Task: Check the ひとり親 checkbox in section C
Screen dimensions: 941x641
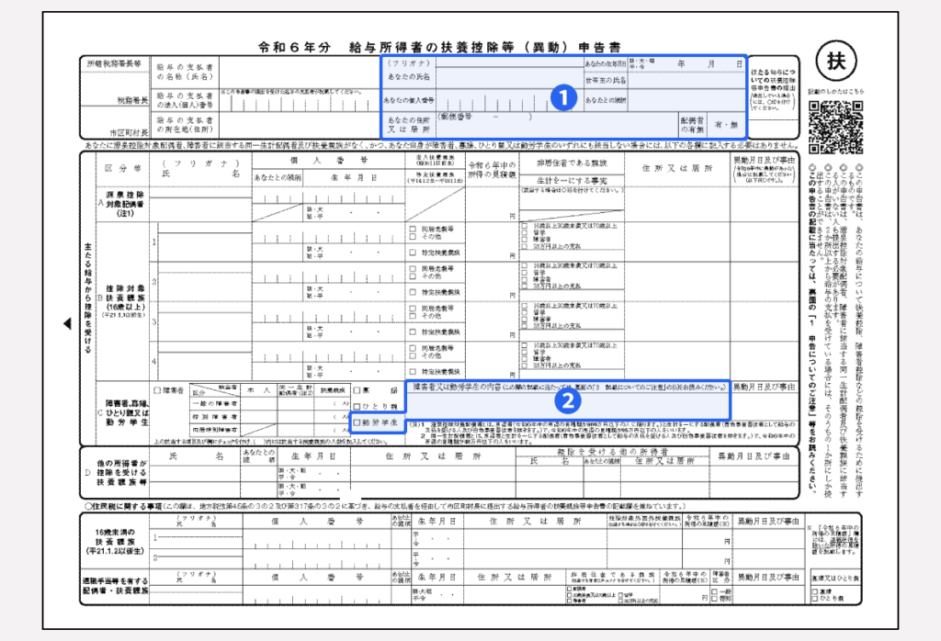Action: coord(357,406)
